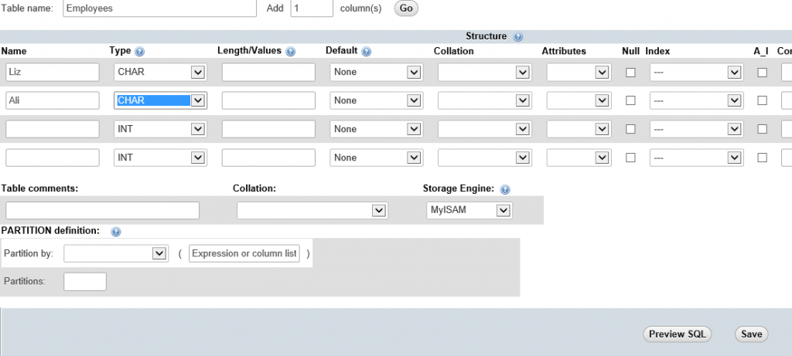The height and width of the screenshot is (356, 792).
Task: Focus the Table comments text box
Action: pos(102,211)
